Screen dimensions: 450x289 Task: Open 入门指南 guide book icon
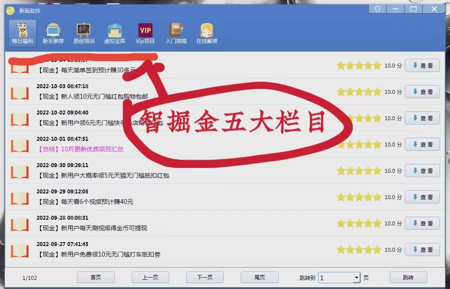(x=176, y=30)
